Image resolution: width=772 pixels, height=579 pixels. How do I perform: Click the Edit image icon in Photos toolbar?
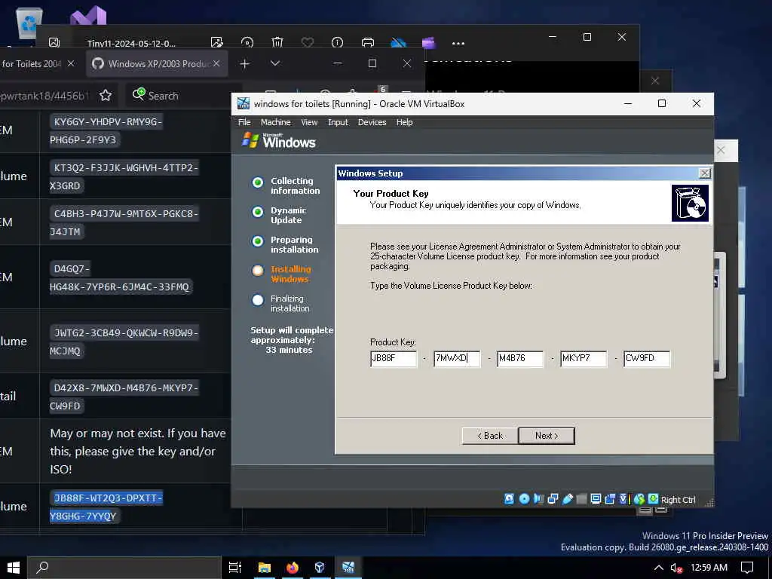point(216,42)
